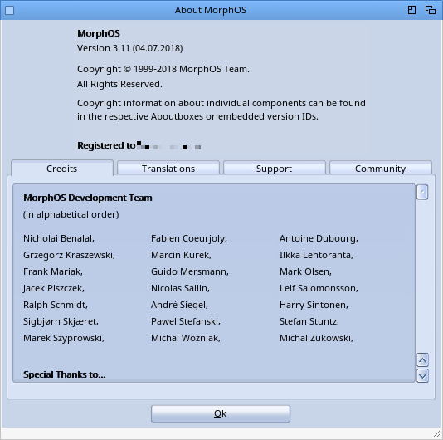
Task: Click the name 'Marek Szyprowski,'
Action: (64, 338)
